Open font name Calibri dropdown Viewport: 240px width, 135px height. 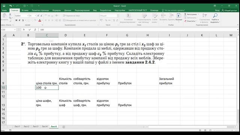[x=28, y=16]
